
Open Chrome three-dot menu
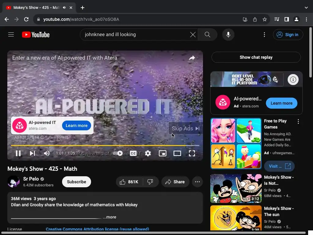point(306,19)
